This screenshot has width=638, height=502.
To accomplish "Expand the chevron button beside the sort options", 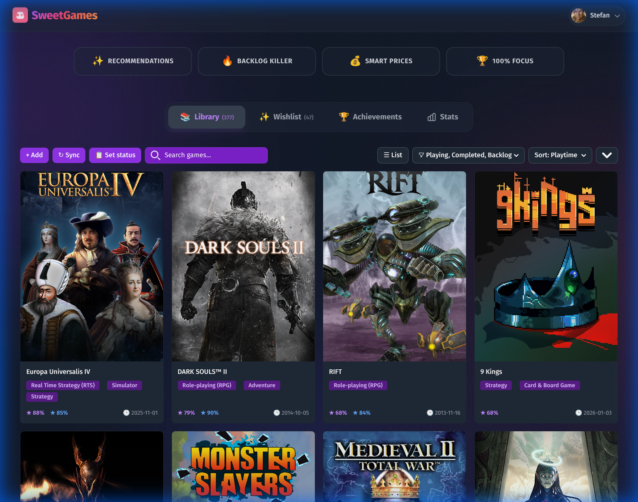I will coord(606,155).
